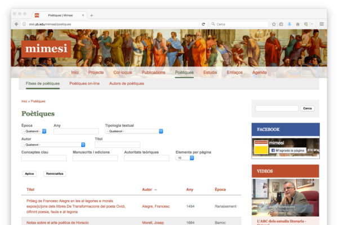Go to the browser home icon
Image resolution: width=338 pixels, height=225 pixels.
[x=297, y=24]
